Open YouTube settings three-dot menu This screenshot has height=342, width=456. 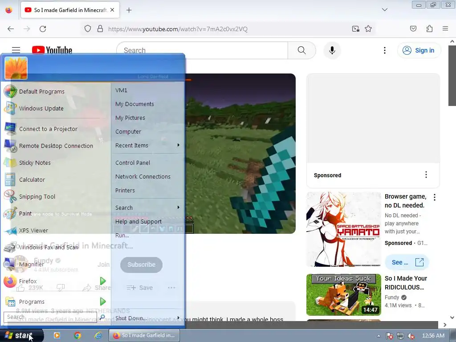coord(384,50)
